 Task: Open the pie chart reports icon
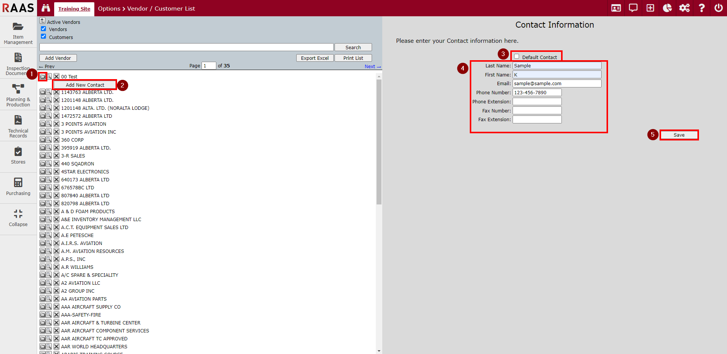(x=667, y=8)
